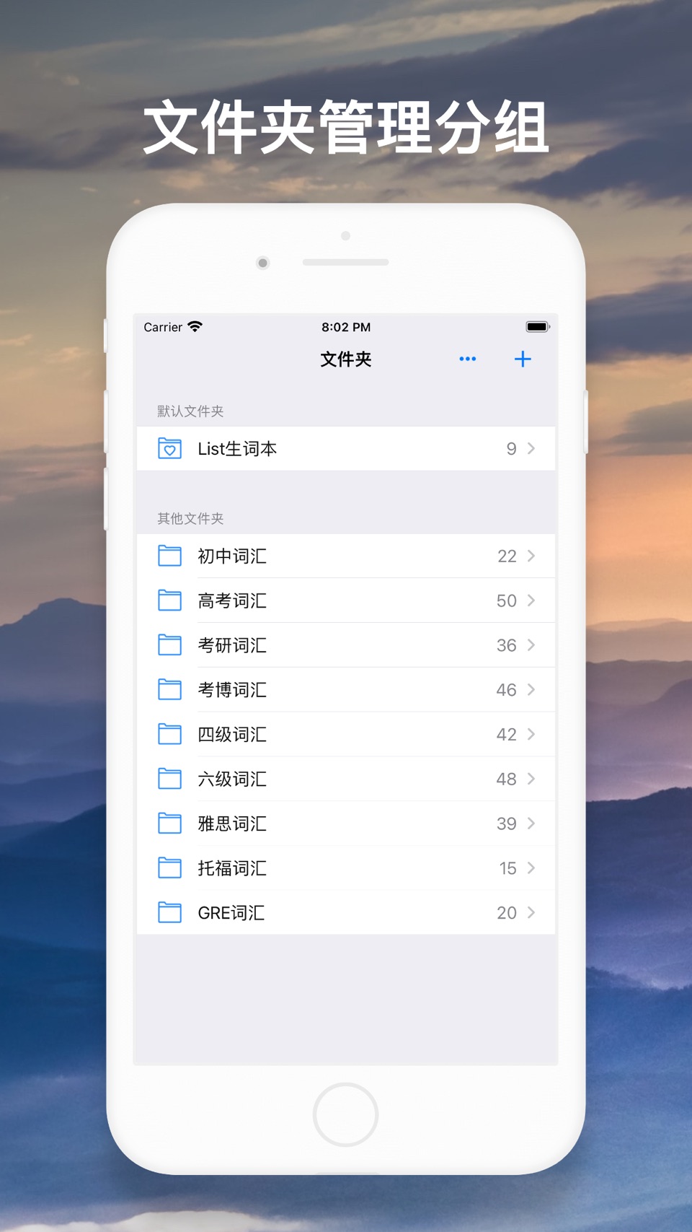Click the 其他文件夹 section header
Viewport: 692px width, 1232px height.
pyautogui.click(x=190, y=519)
